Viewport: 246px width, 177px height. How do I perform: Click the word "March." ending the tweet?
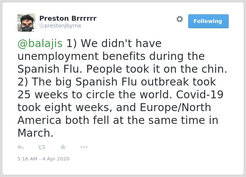click(x=35, y=133)
